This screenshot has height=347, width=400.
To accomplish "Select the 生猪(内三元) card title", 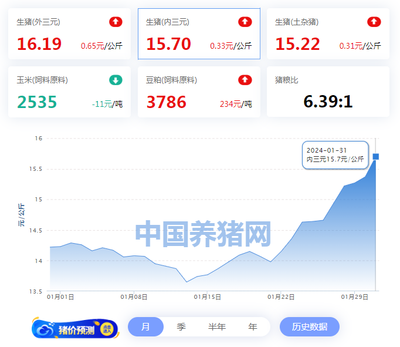I will 168,22.
